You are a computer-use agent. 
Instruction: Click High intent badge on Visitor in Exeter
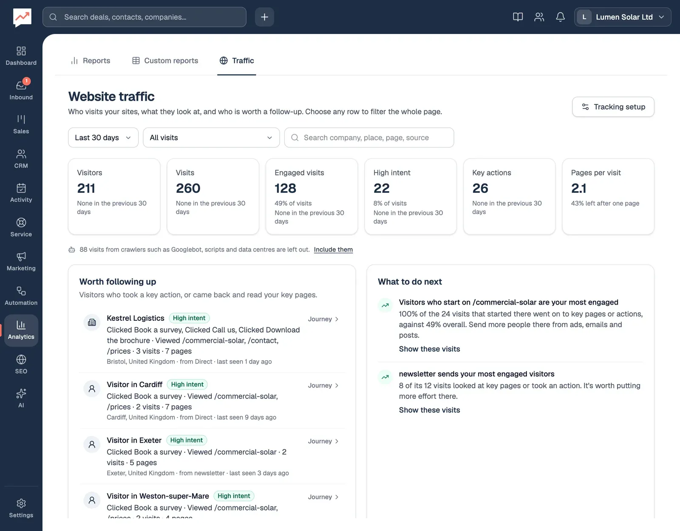tap(187, 440)
